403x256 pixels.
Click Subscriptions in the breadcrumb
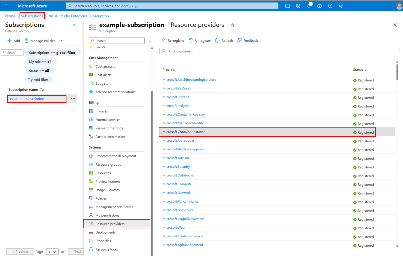coord(32,16)
